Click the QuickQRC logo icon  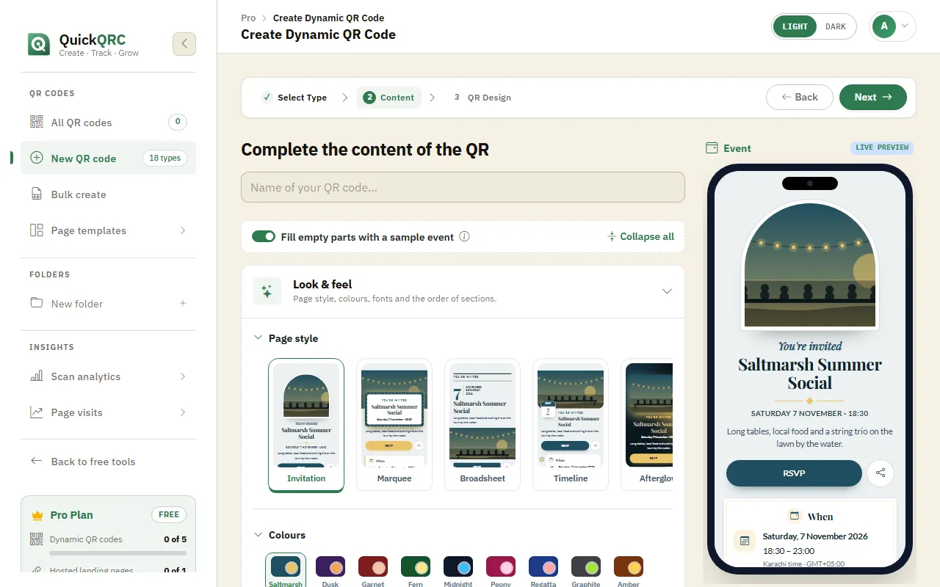[x=39, y=44]
